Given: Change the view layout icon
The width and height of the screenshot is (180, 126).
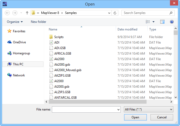Looking at the screenshot, I should pos(148,22).
